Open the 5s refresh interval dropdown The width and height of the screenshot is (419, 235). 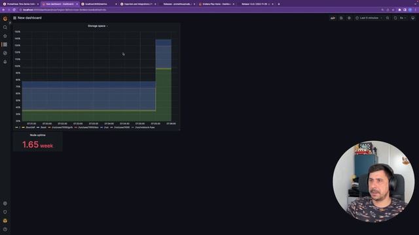(x=403, y=18)
